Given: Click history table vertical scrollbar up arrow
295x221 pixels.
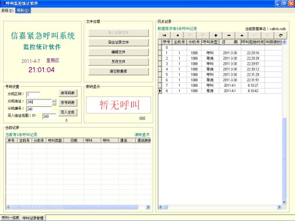Looking at the screenshot, I should [x=284, y=42].
